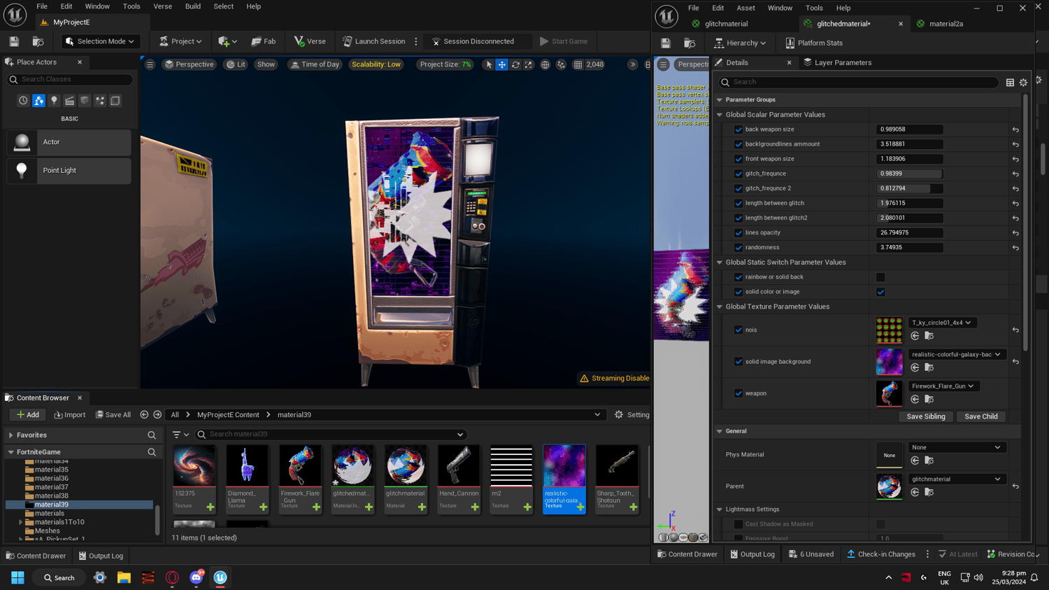1049x590 pixels.
Task: Click the Verse compile button
Action: tap(310, 41)
